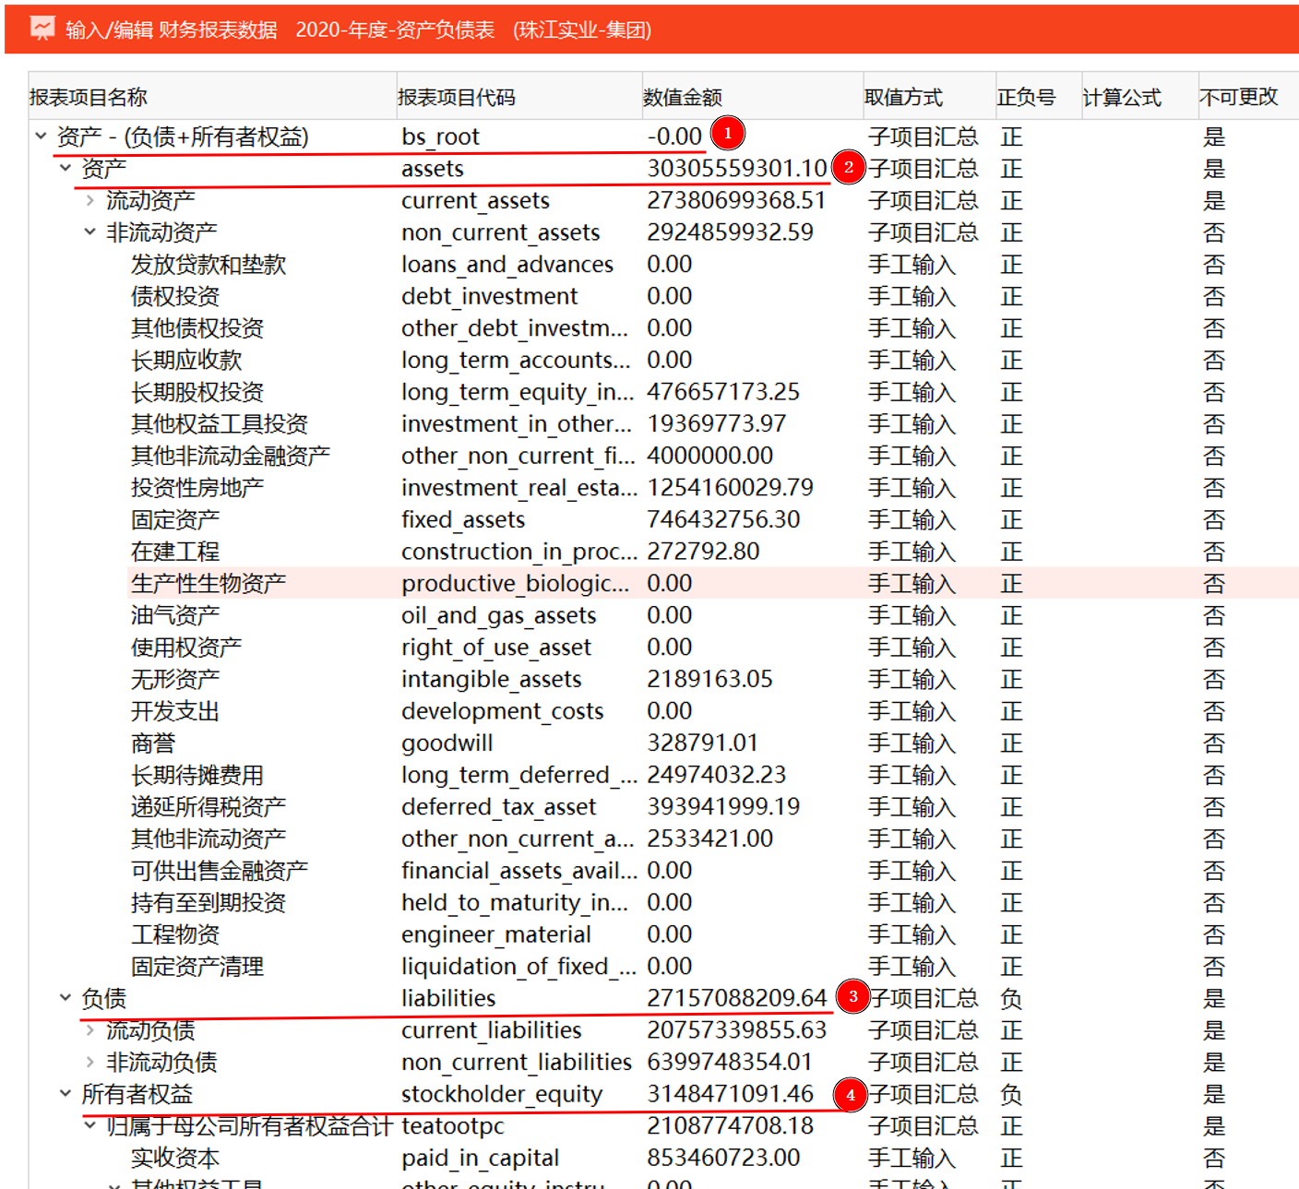Screen dimensions: 1299x1189
Task: Collapse the 资产 tree node
Action: point(66,168)
